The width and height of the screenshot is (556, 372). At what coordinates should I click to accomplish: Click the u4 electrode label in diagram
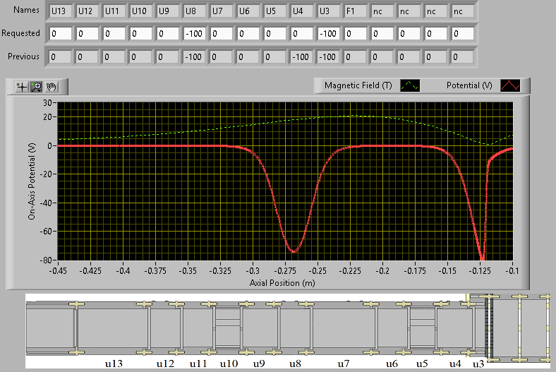click(455, 364)
